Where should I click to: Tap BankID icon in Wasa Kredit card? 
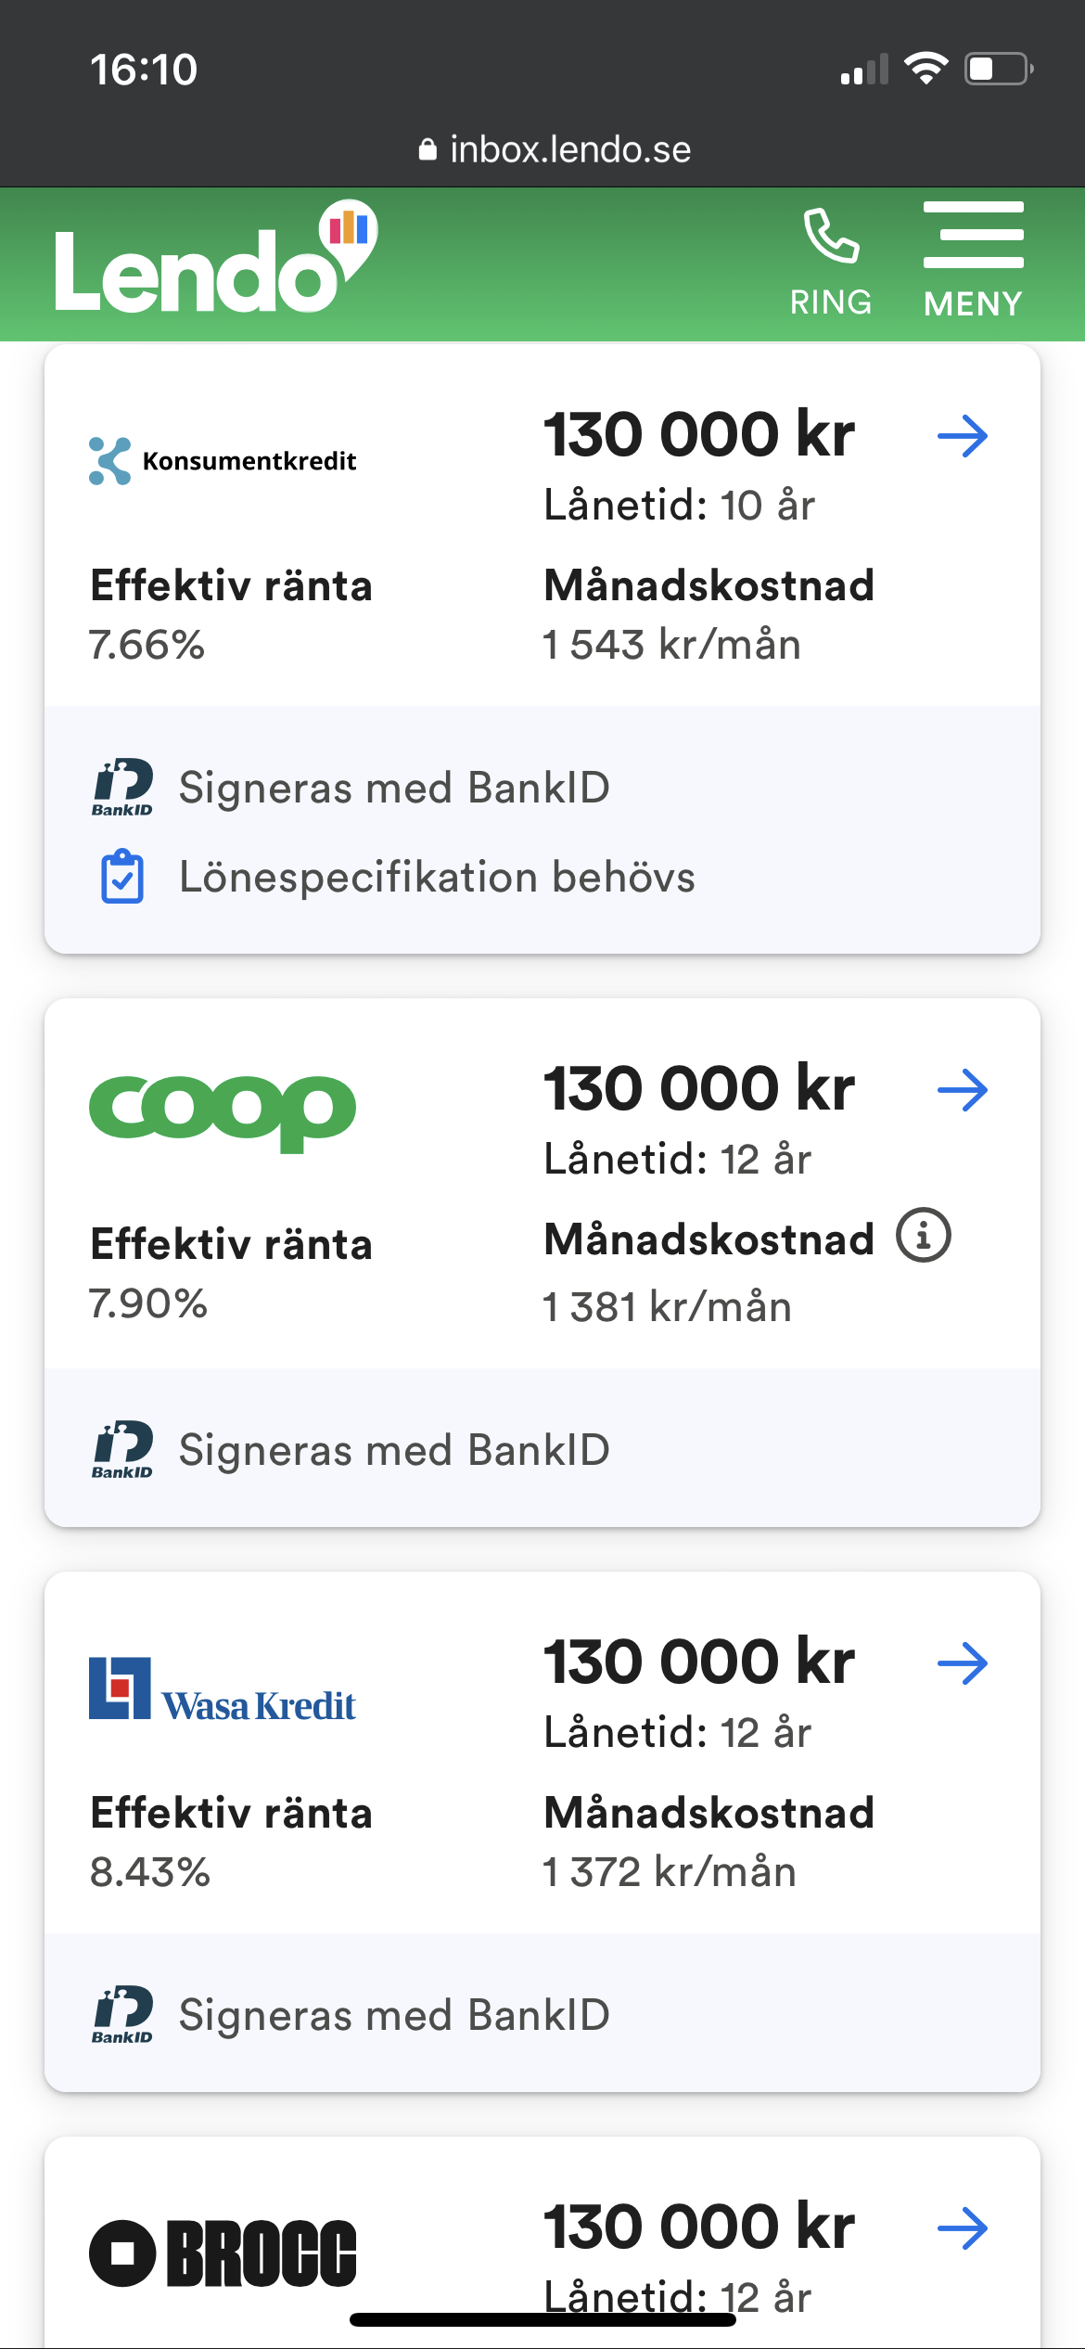(122, 2014)
